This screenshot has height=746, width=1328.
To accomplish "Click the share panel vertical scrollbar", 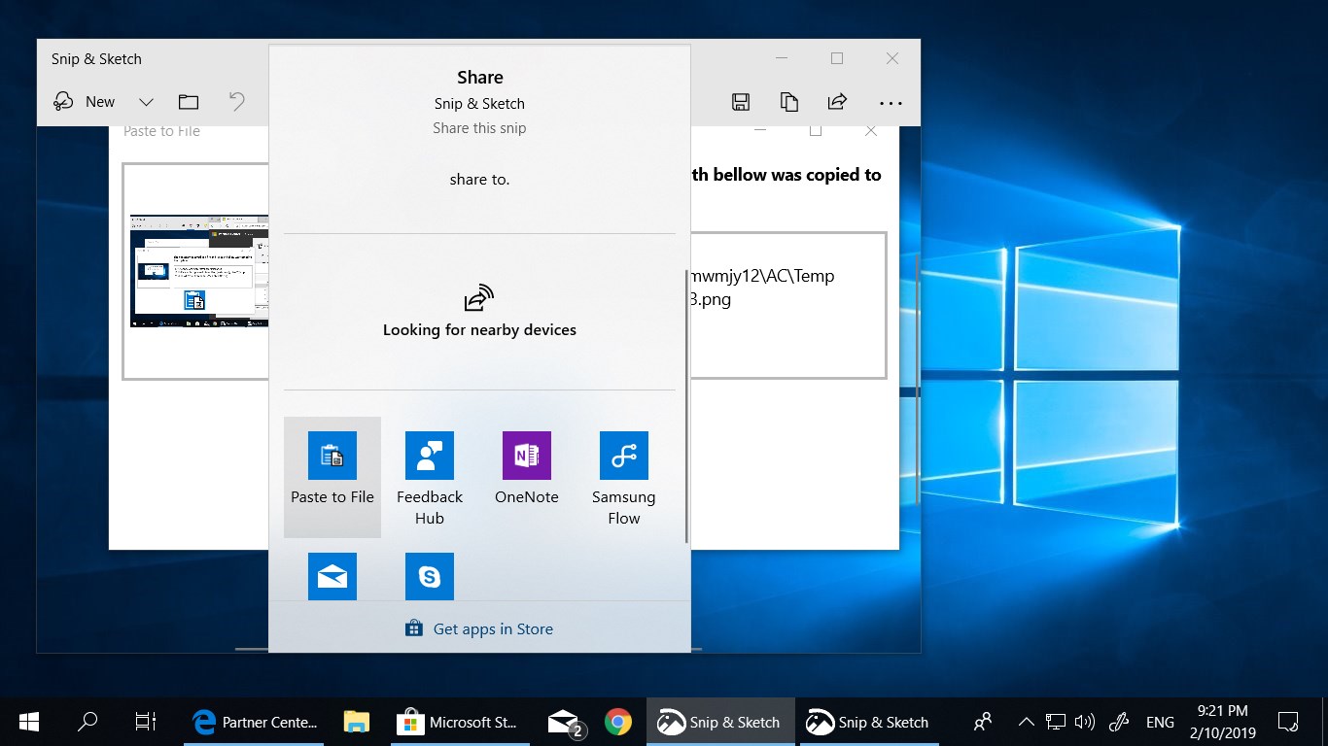I will coord(686,408).
